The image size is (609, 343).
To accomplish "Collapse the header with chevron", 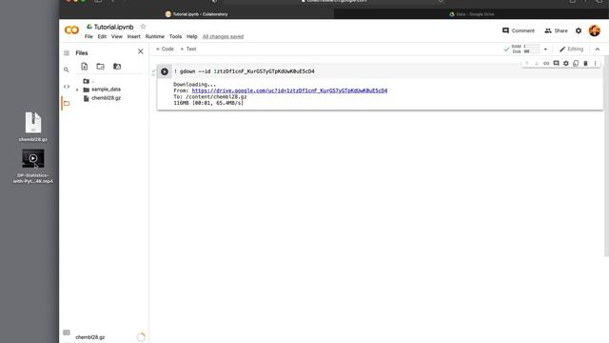I will click(598, 49).
